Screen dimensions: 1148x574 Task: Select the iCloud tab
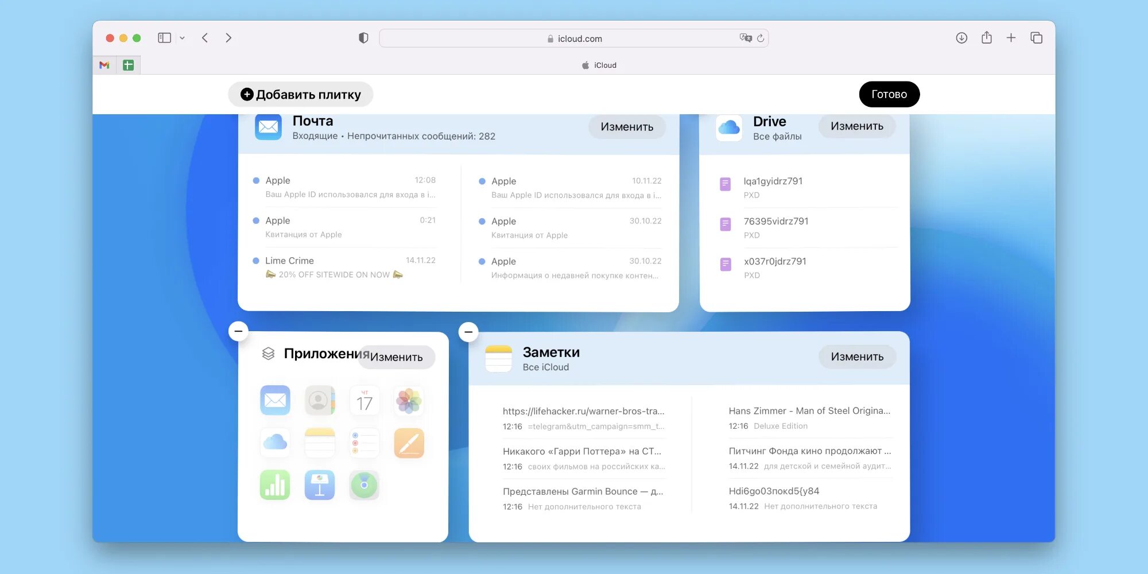599,65
